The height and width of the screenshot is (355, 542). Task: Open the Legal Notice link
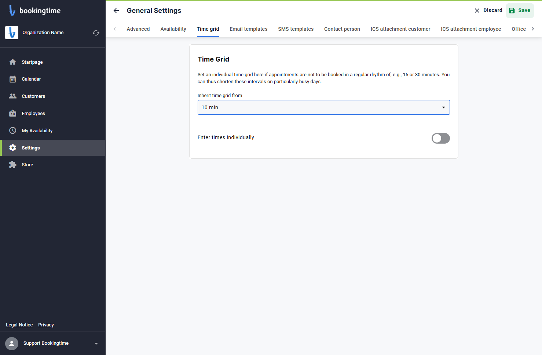19,325
